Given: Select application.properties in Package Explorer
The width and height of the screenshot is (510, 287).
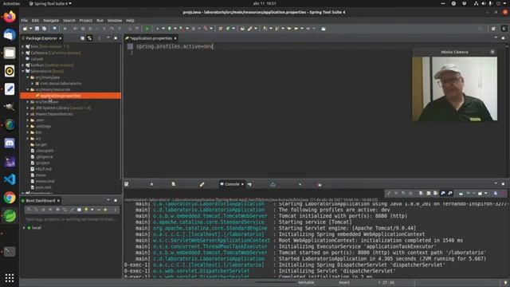Looking at the screenshot, I should (71, 96).
